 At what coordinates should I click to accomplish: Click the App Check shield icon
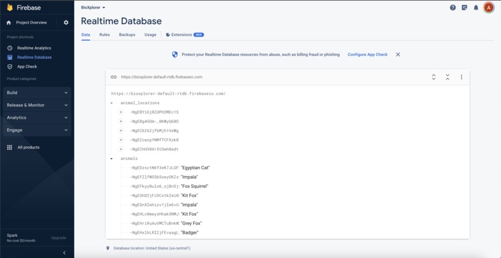coord(10,66)
